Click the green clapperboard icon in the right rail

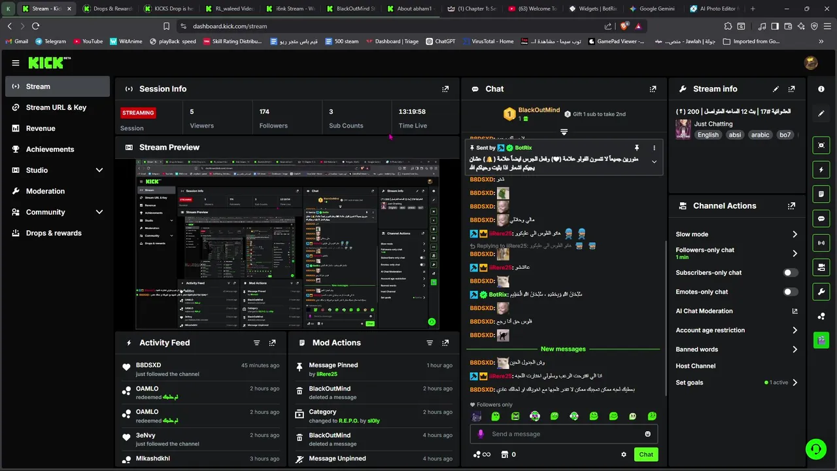click(x=821, y=340)
